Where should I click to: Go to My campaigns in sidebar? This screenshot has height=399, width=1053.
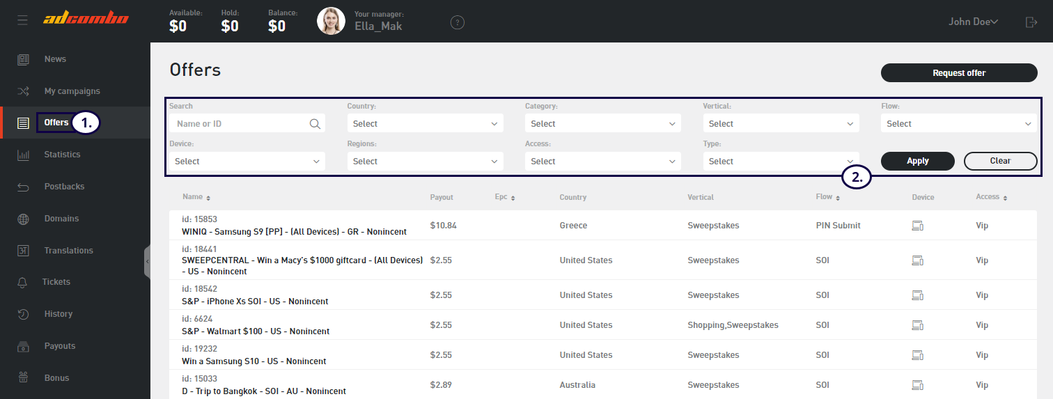point(72,91)
